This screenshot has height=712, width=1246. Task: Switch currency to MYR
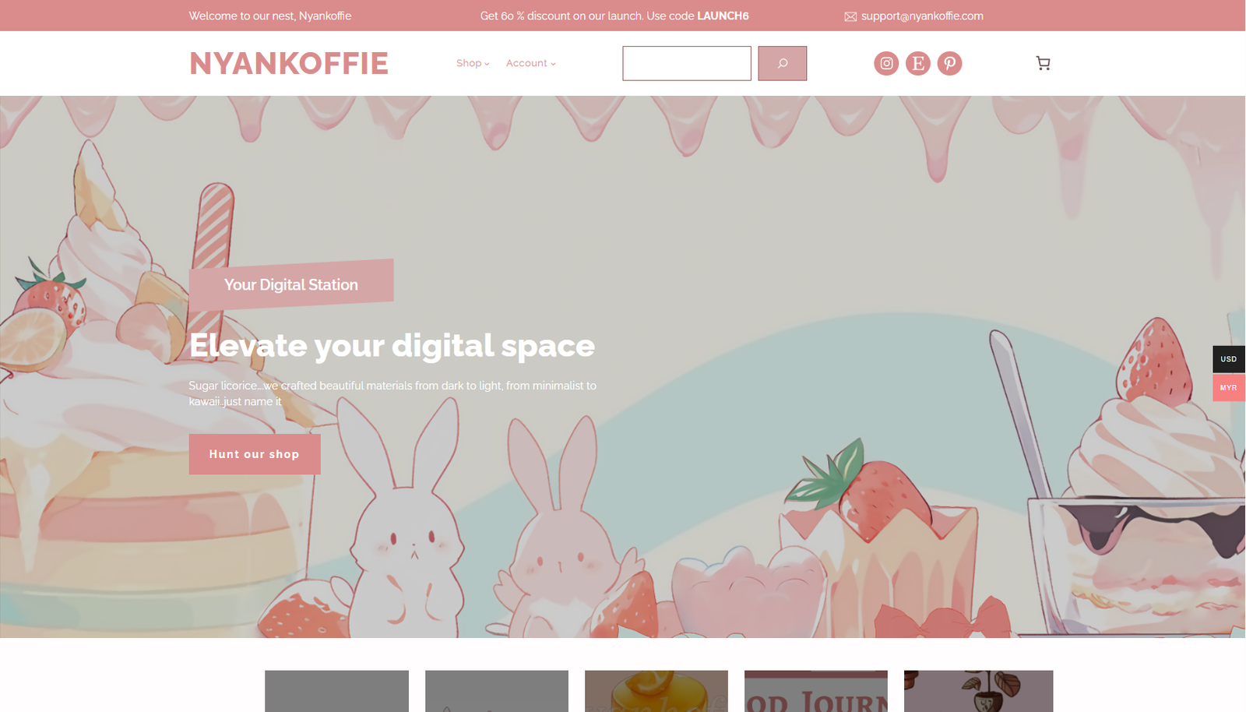point(1229,387)
